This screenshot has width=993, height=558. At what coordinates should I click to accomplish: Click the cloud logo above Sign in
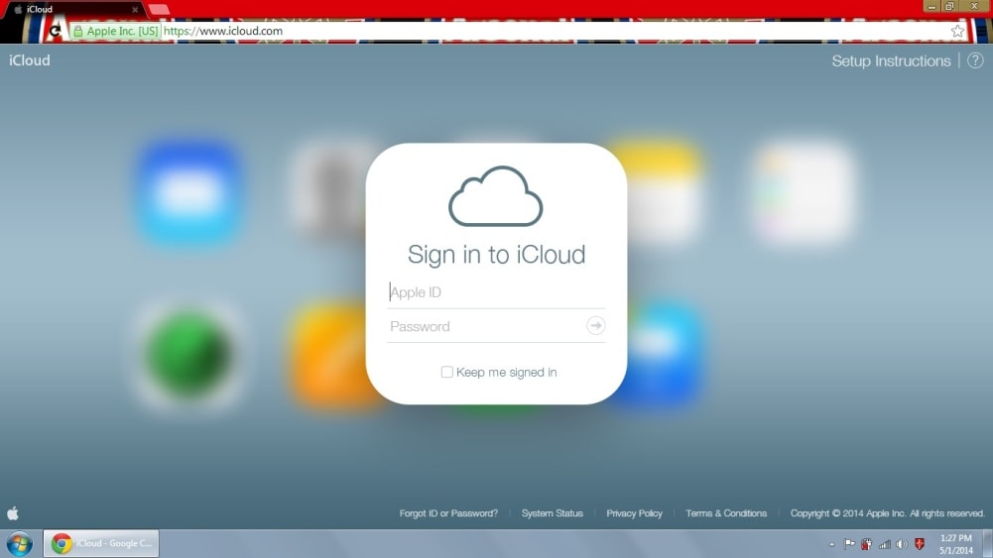click(x=496, y=196)
